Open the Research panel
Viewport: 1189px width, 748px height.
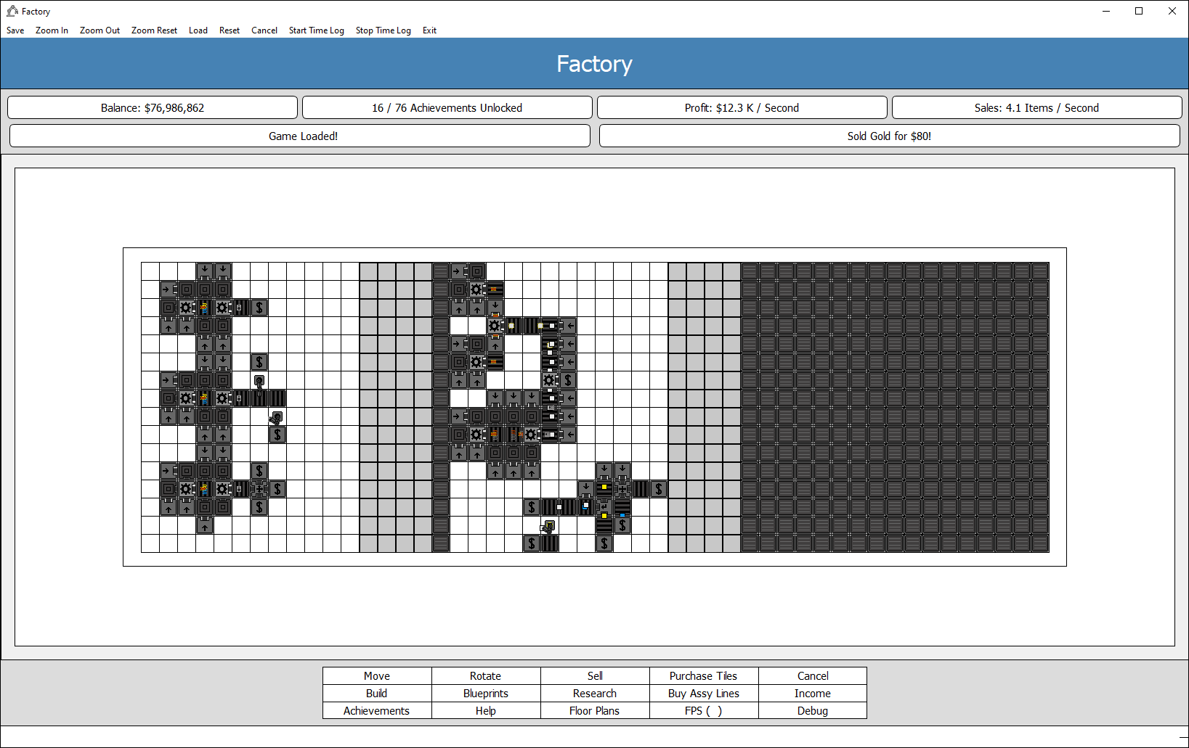pyautogui.click(x=594, y=694)
